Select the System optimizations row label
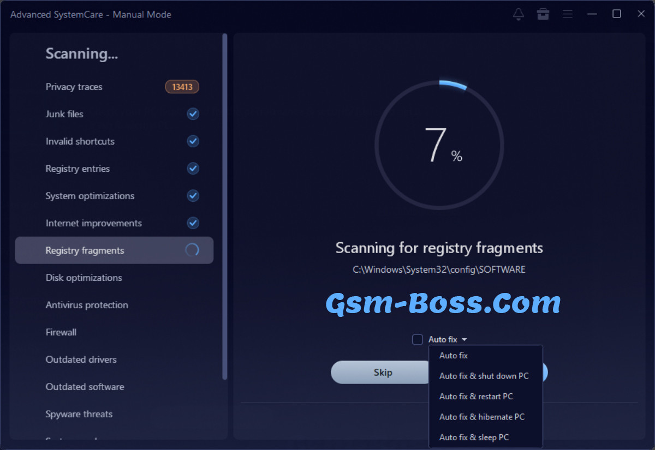Viewport: 655px width, 450px height. (90, 196)
